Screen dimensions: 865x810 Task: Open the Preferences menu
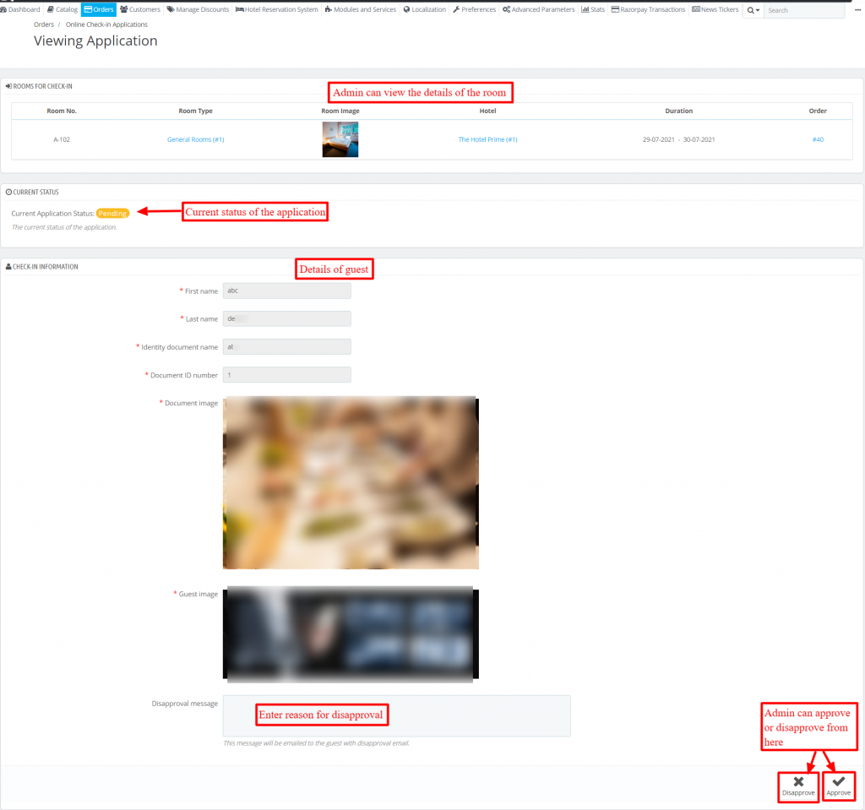click(475, 9)
